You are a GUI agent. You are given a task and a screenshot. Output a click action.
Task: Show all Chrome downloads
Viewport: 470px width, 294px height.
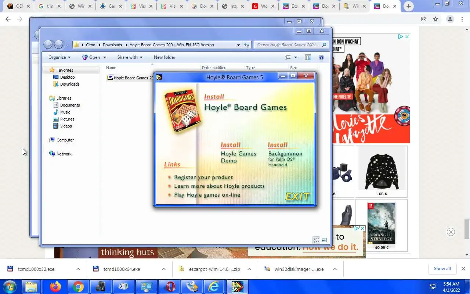[x=442, y=269]
